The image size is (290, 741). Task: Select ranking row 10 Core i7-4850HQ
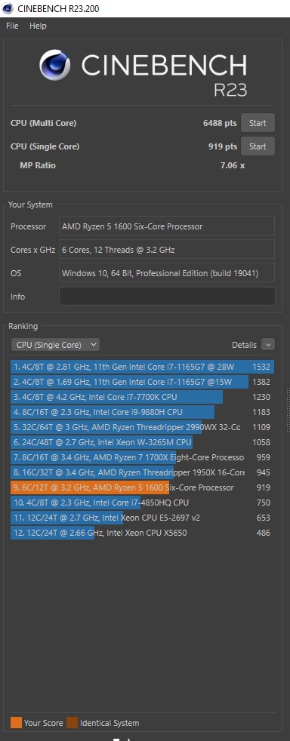[143, 503]
